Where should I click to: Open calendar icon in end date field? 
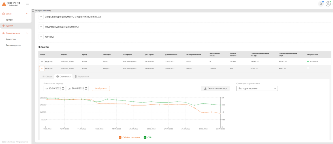86,88
